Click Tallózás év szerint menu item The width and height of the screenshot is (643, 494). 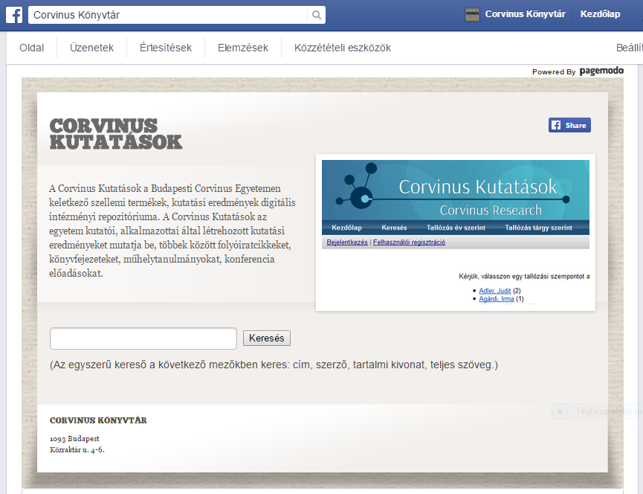(456, 228)
